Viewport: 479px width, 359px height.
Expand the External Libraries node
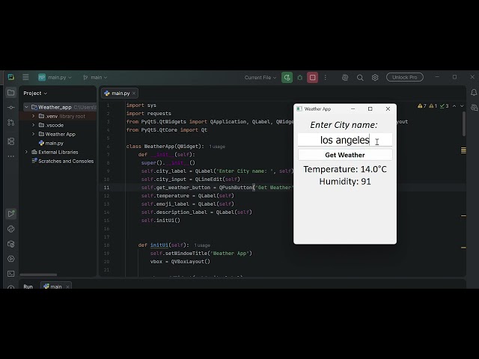pos(26,152)
